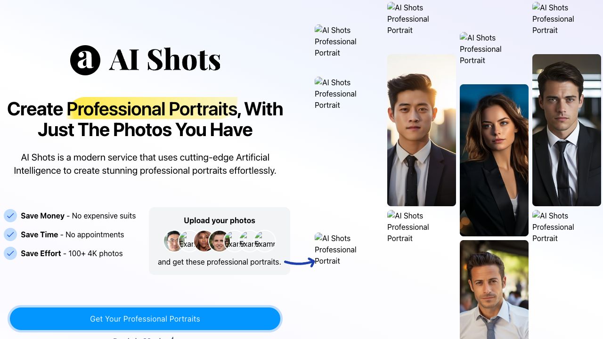Open portrait of man in white shirt outdoors
The width and height of the screenshot is (603, 339).
pos(494,290)
